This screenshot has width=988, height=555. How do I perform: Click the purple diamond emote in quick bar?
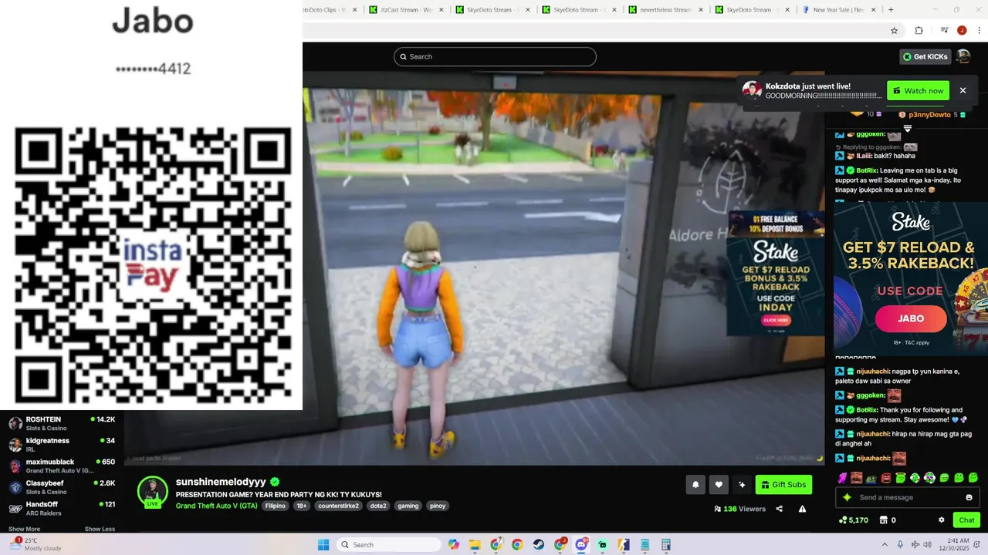tap(841, 478)
